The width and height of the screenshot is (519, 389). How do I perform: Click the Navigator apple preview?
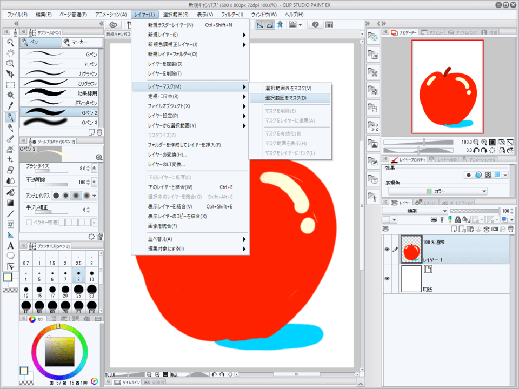pyautogui.click(x=448, y=87)
